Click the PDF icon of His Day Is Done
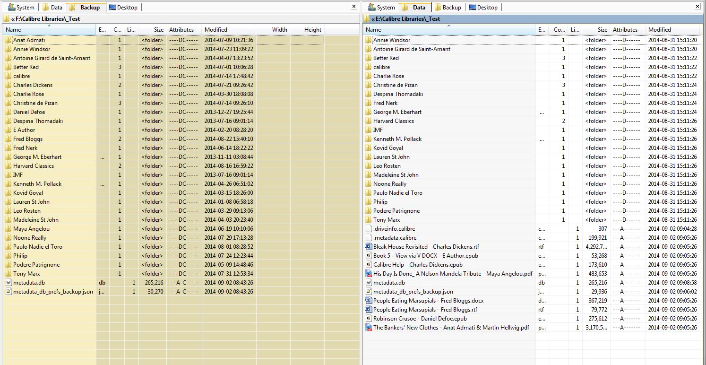 [369, 274]
